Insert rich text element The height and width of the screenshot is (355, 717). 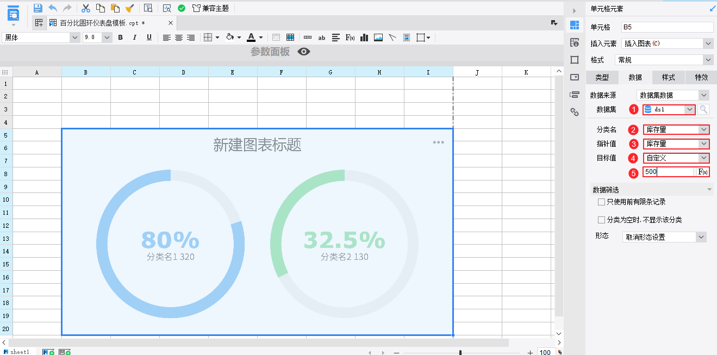coord(336,38)
